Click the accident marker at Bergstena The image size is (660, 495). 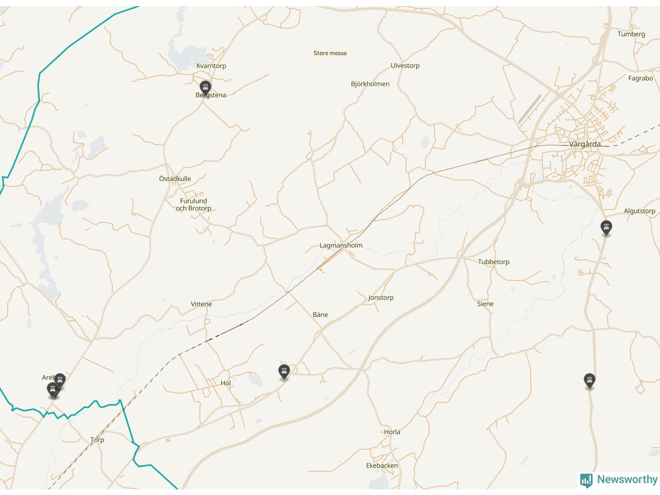205,88
